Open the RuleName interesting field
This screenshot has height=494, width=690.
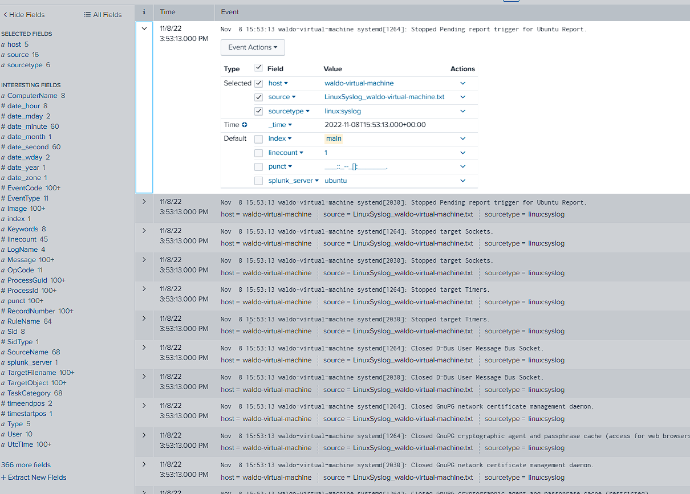[23, 321]
